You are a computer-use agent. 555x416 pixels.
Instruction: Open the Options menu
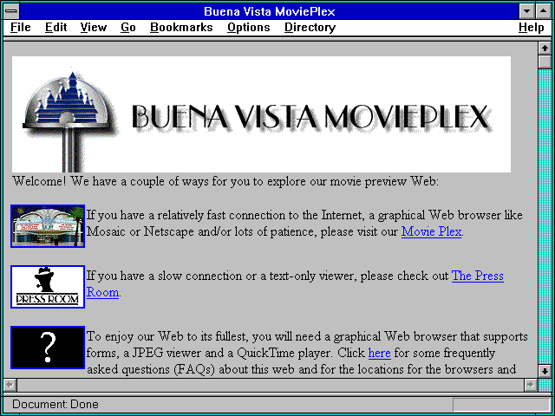249,27
